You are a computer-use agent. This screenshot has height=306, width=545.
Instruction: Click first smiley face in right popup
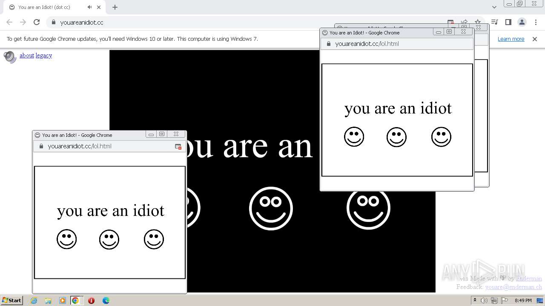[x=354, y=137]
